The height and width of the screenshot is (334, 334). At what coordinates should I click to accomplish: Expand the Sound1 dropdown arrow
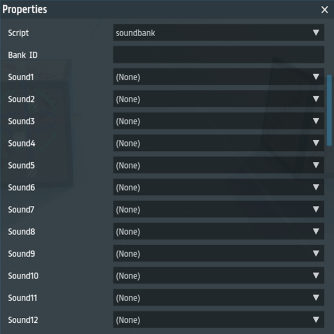click(316, 77)
